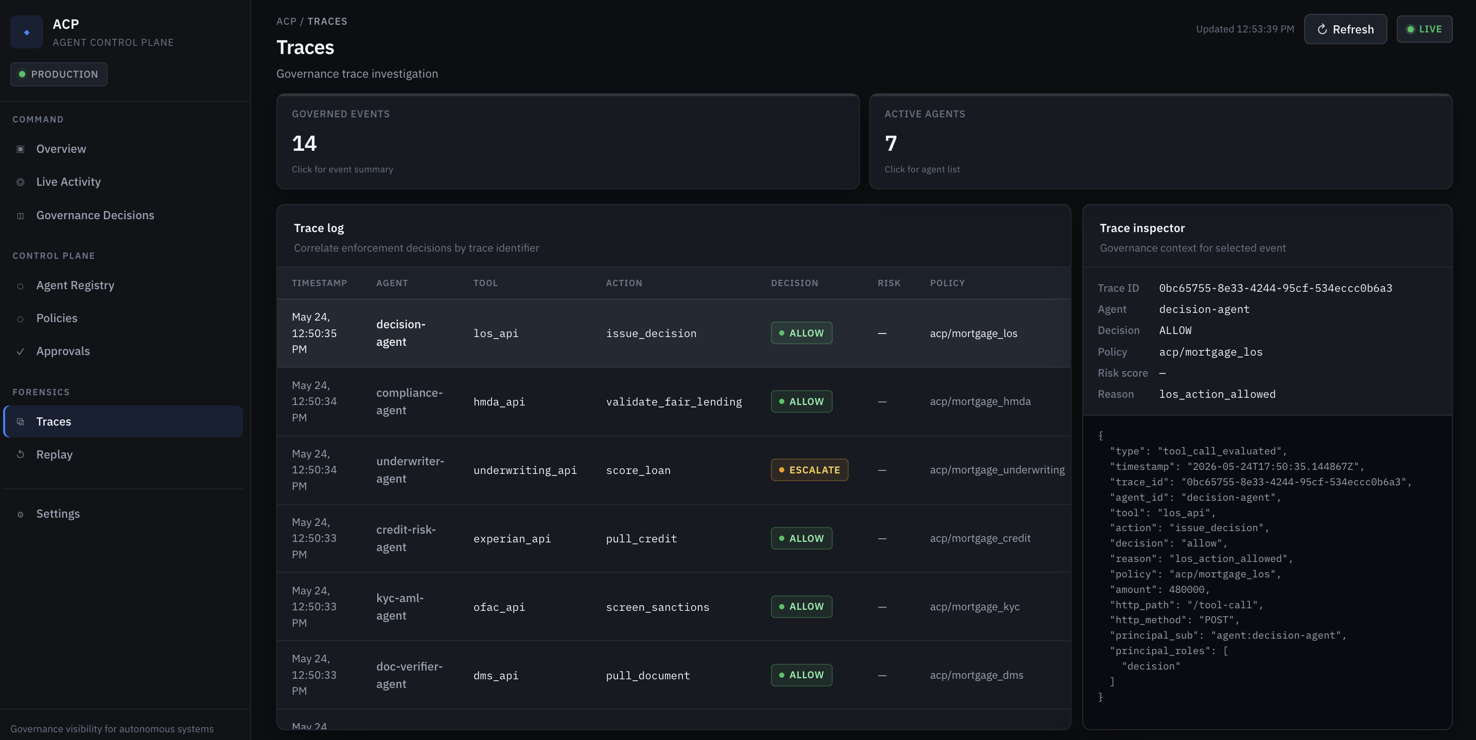Click the acp/mortgage_credit policy cell
Viewport: 1476px width, 740px height.
click(x=980, y=538)
